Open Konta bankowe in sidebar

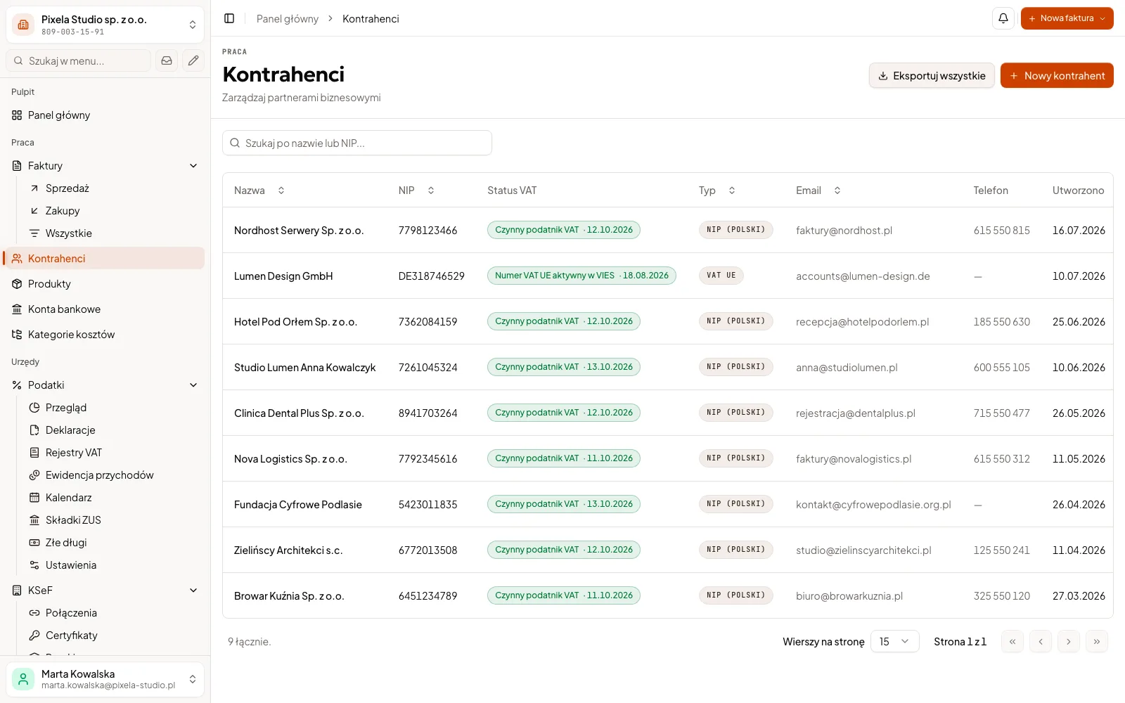[x=105, y=309]
